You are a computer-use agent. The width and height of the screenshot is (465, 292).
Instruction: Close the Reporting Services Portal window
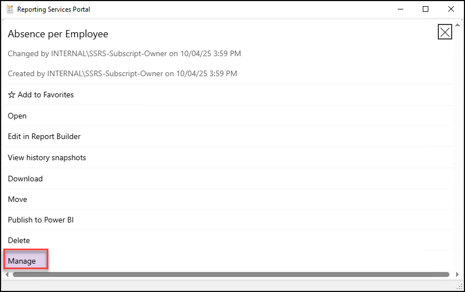(x=451, y=9)
